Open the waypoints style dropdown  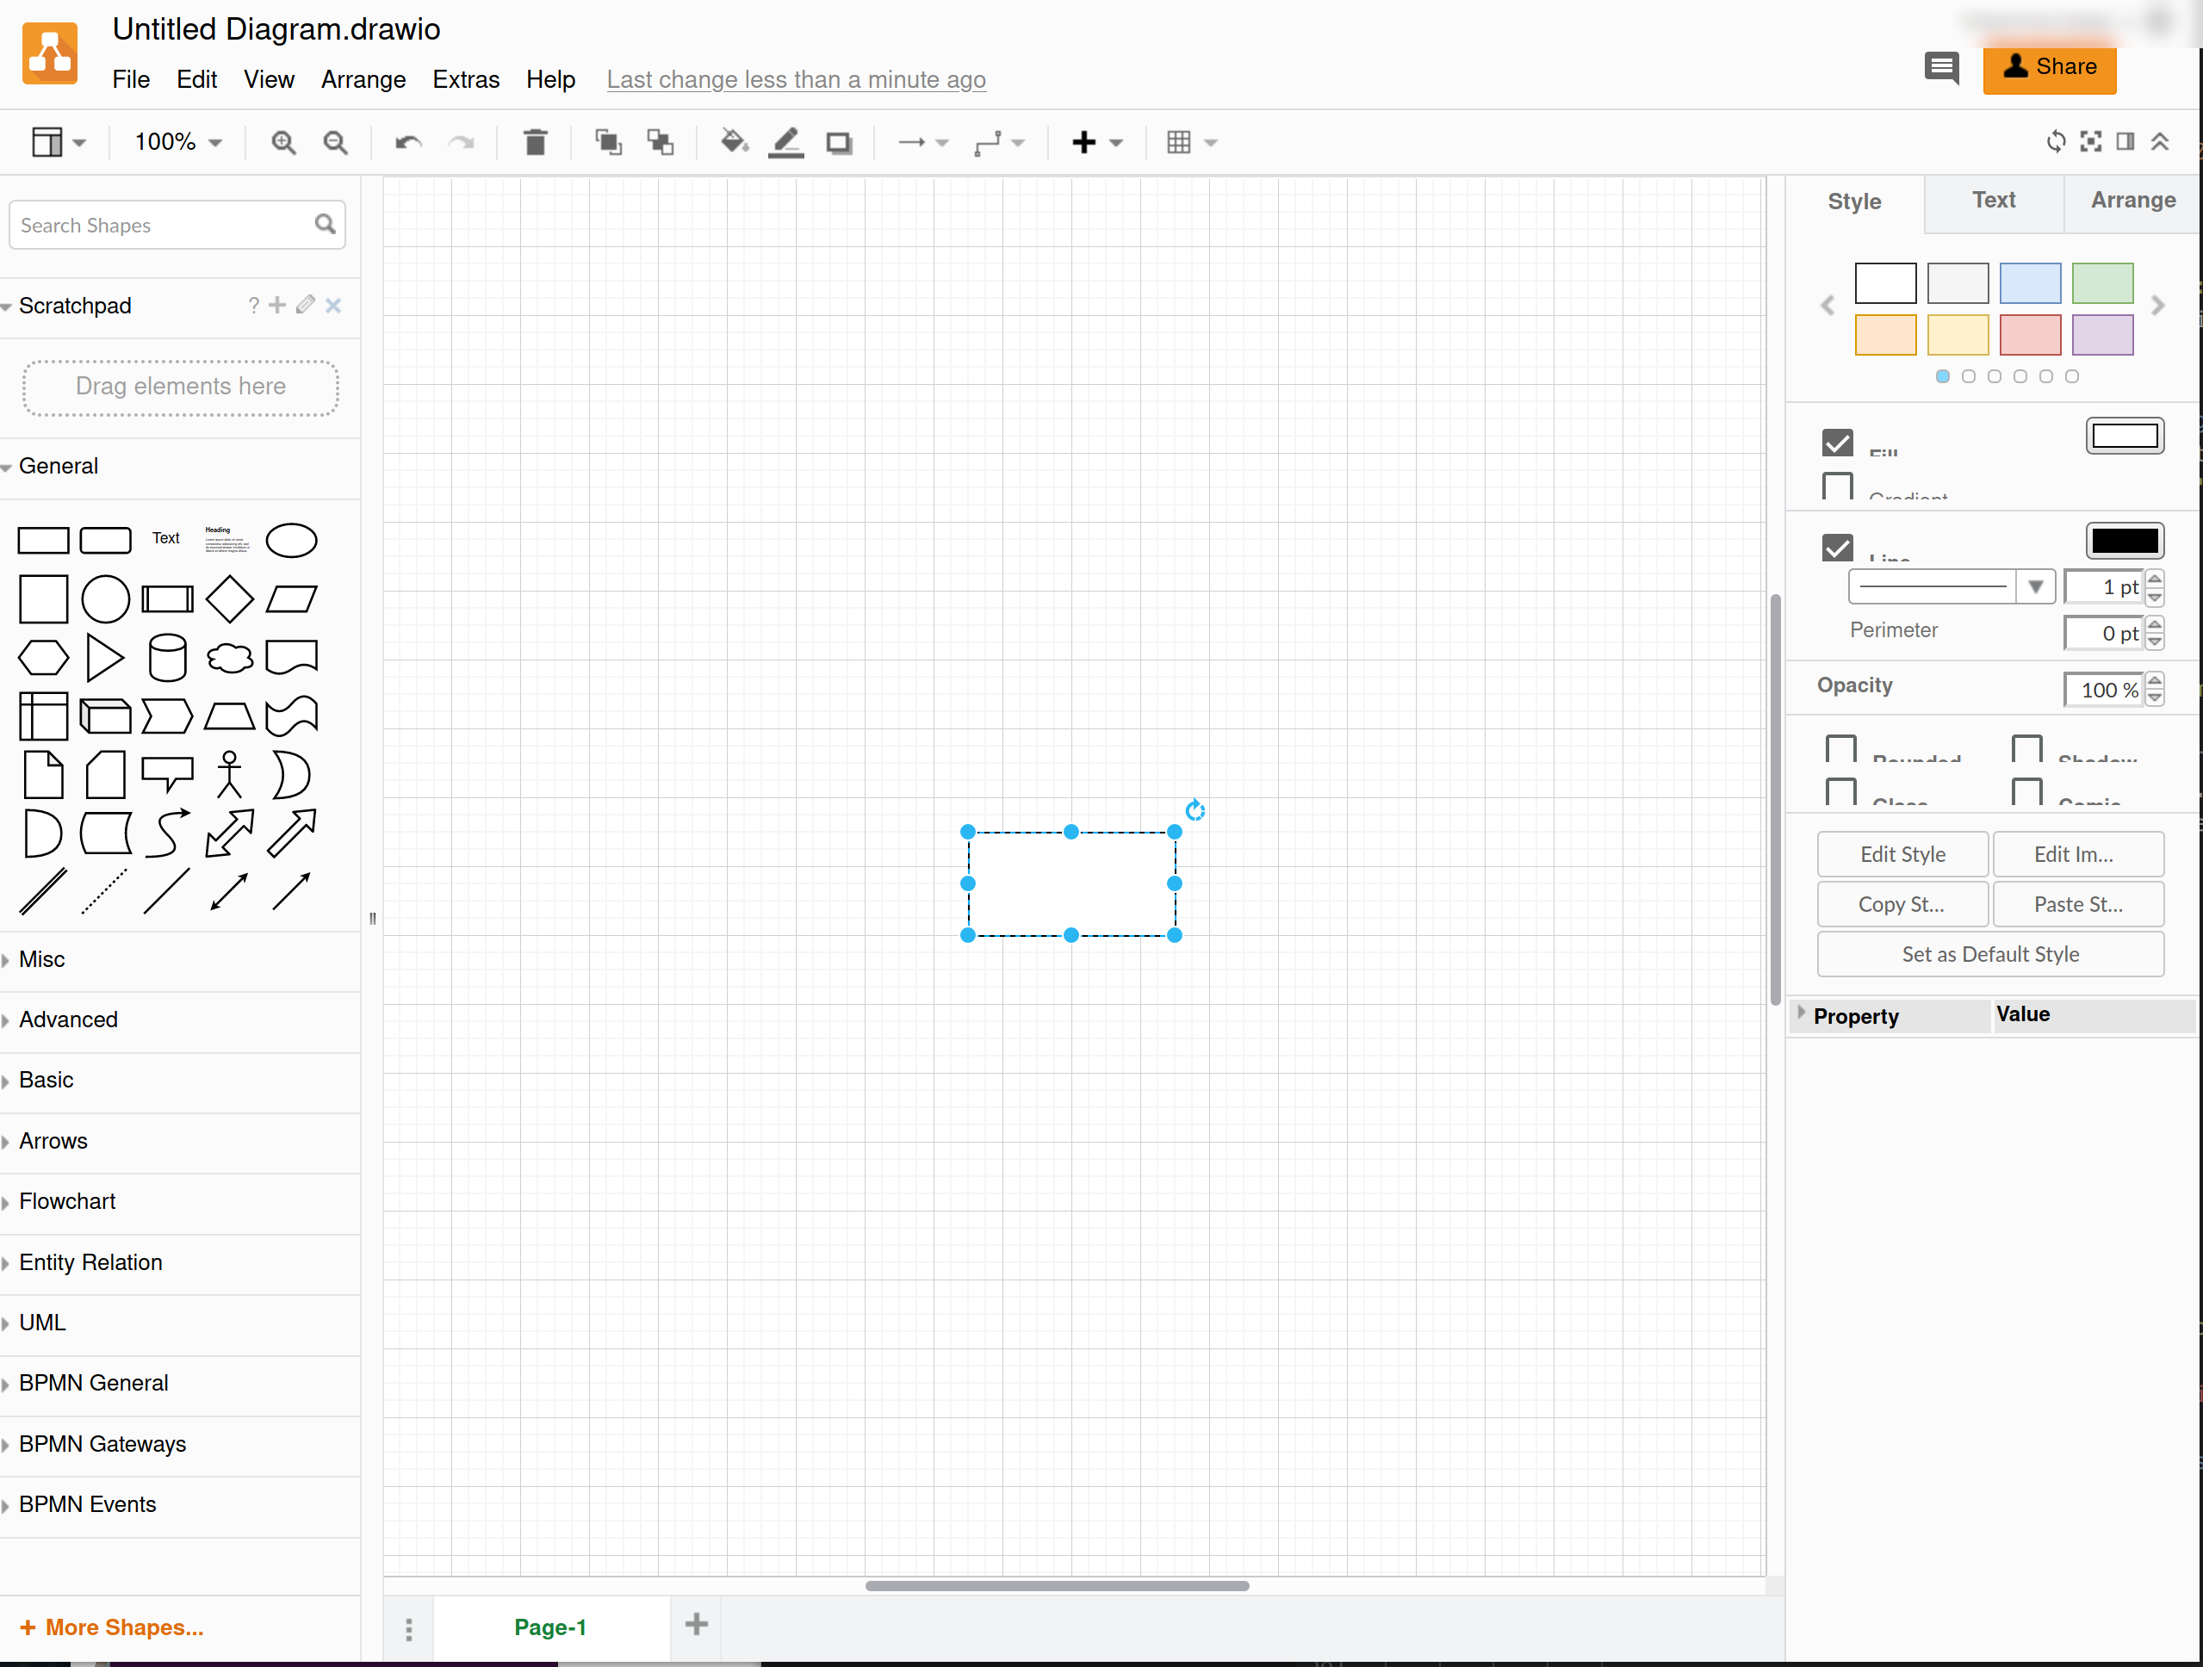pos(999,142)
